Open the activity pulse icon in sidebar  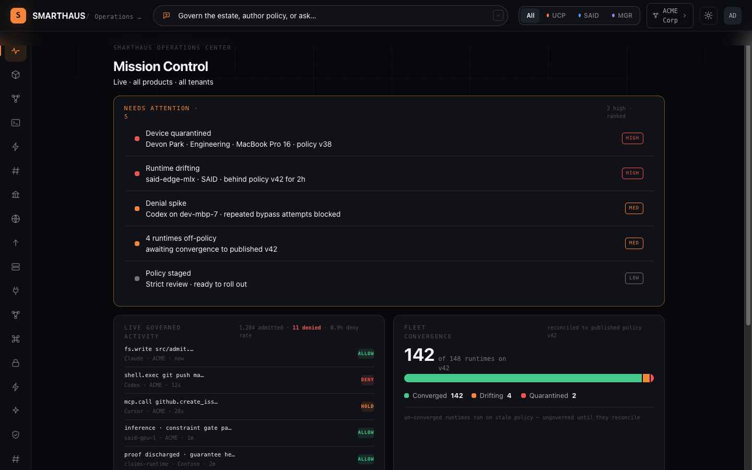click(x=16, y=51)
